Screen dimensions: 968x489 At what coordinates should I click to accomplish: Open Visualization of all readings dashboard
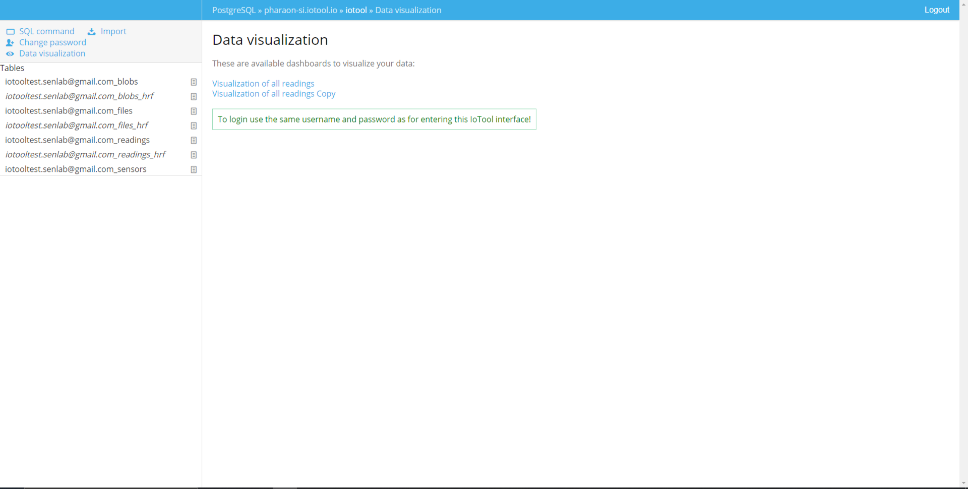(x=263, y=84)
